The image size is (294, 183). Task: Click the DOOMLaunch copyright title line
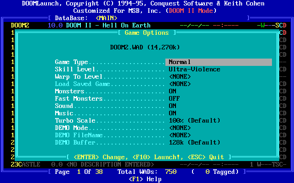143,3
